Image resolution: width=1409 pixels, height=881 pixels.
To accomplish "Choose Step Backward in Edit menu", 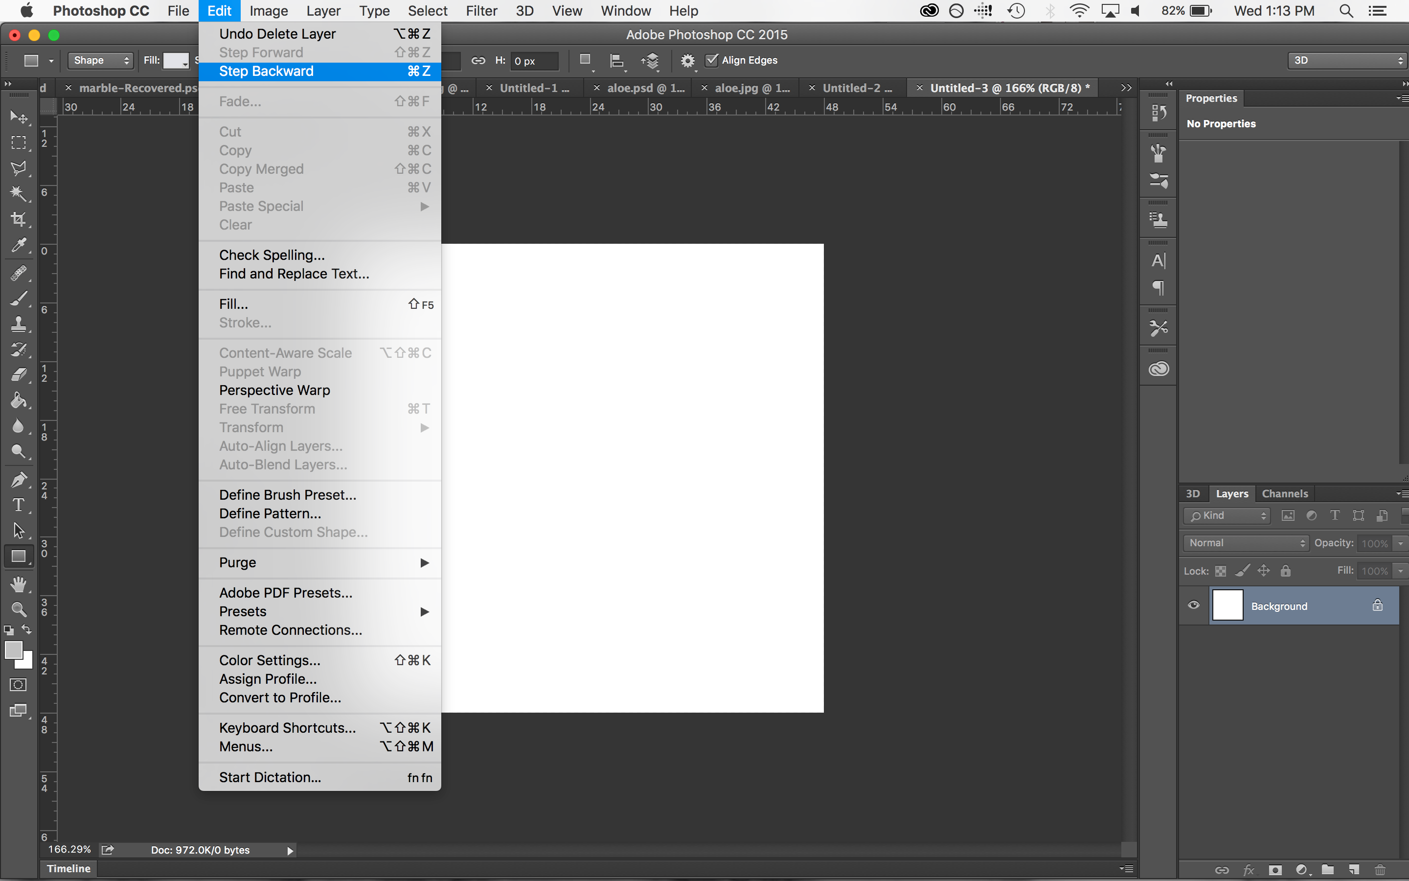I will tap(319, 71).
